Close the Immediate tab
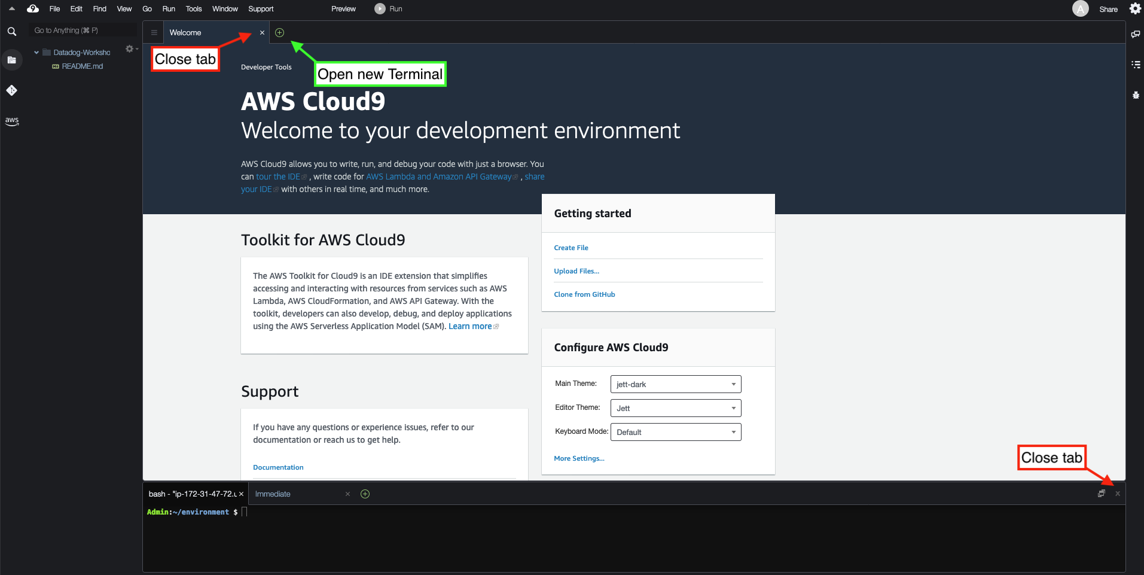This screenshot has width=1144, height=575. point(347,494)
